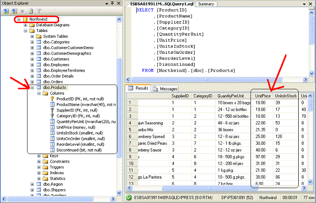Select the dbo.CustomerDemographics table
316x203 pixels.
(x=67, y=53)
